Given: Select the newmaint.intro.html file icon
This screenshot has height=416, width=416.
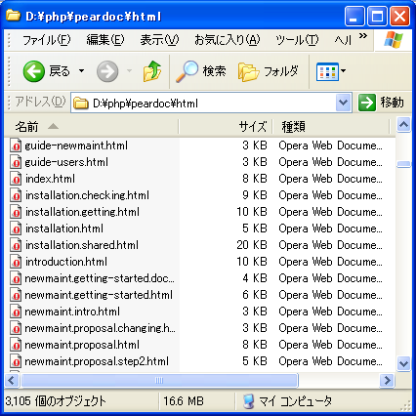Looking at the screenshot, I should click(16, 312).
